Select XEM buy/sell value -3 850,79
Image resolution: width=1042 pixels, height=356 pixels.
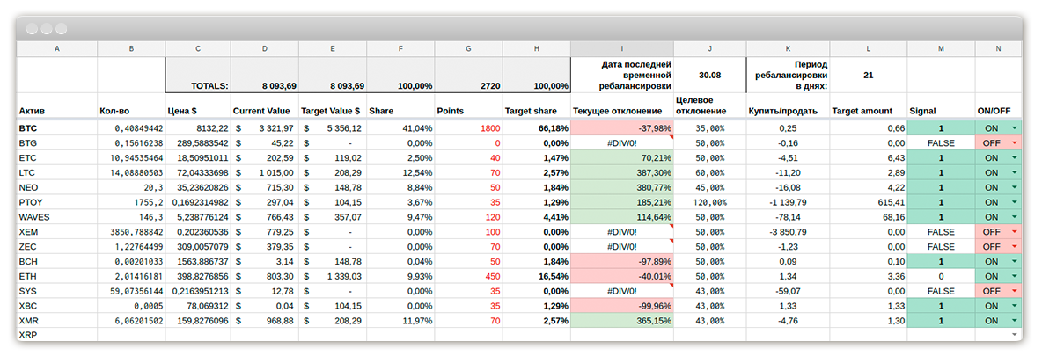pyautogui.click(x=788, y=232)
